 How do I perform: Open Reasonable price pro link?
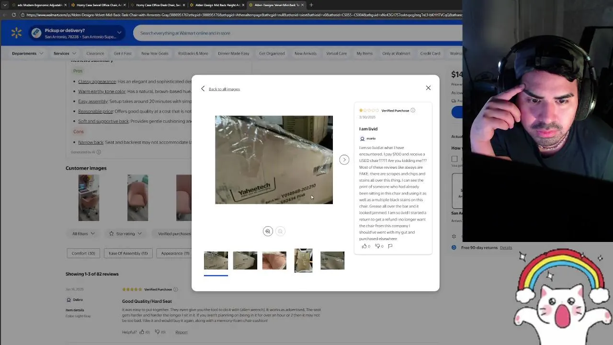[x=95, y=111]
